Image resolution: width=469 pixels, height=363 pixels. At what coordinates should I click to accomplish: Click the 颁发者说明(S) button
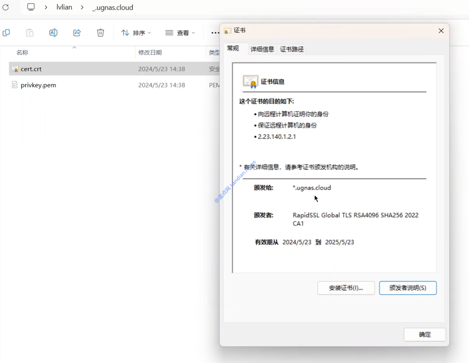tap(408, 288)
